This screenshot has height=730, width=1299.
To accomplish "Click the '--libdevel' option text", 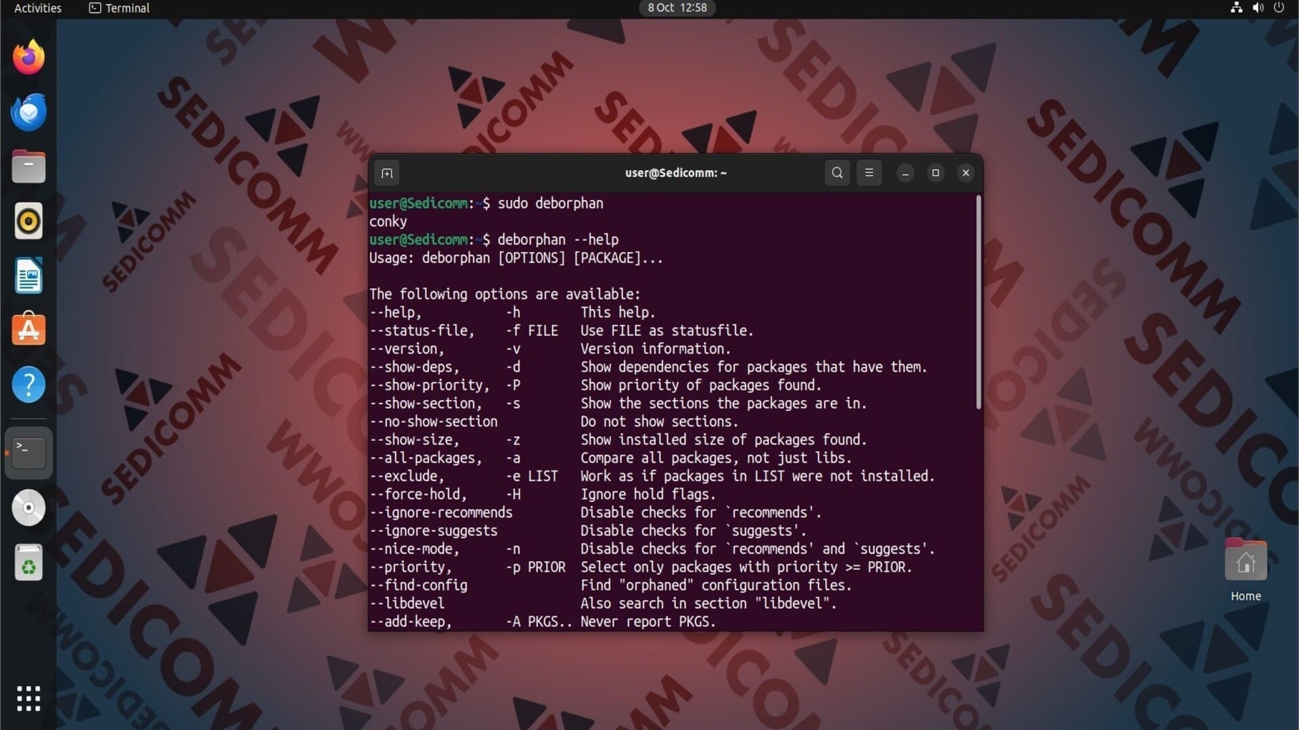I will tap(407, 604).
